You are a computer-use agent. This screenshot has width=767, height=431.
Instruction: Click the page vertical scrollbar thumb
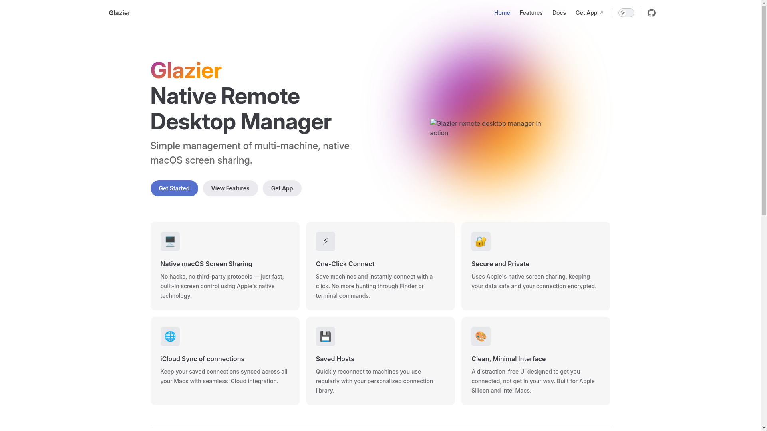pyautogui.click(x=764, y=111)
